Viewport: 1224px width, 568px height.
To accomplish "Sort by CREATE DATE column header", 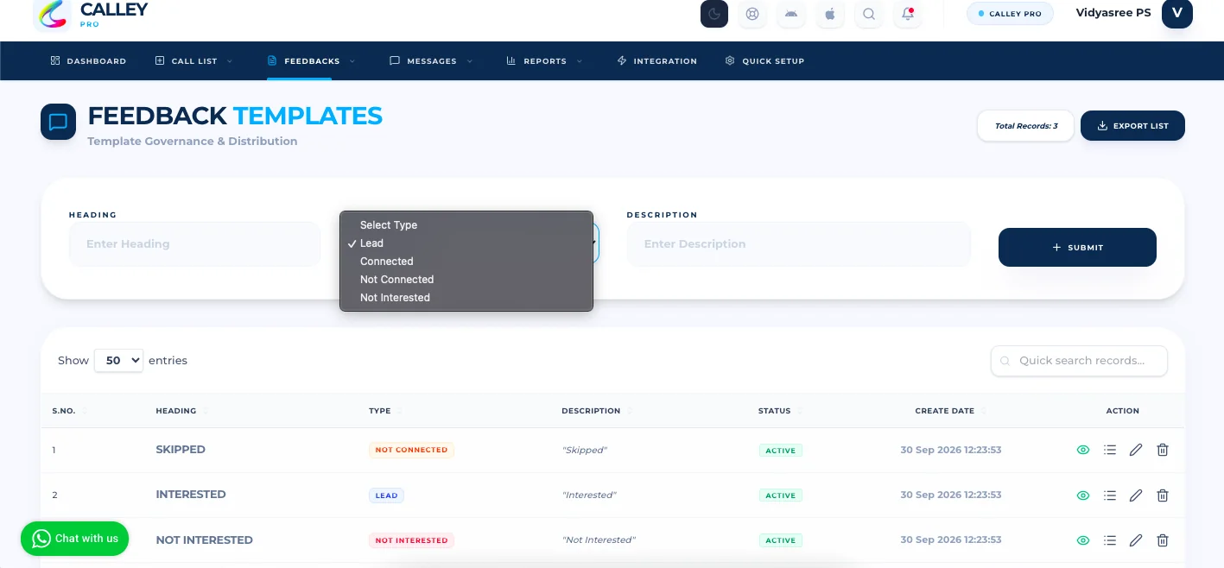I will click(x=950, y=411).
